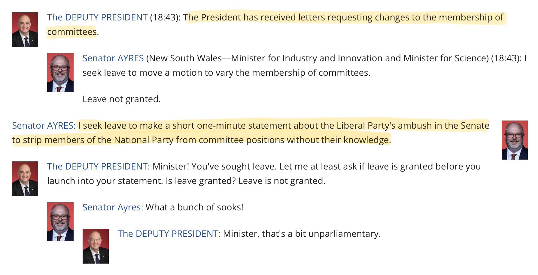
Task: Click Senator Ayres' photo beside the motion request
Action: click(60, 73)
